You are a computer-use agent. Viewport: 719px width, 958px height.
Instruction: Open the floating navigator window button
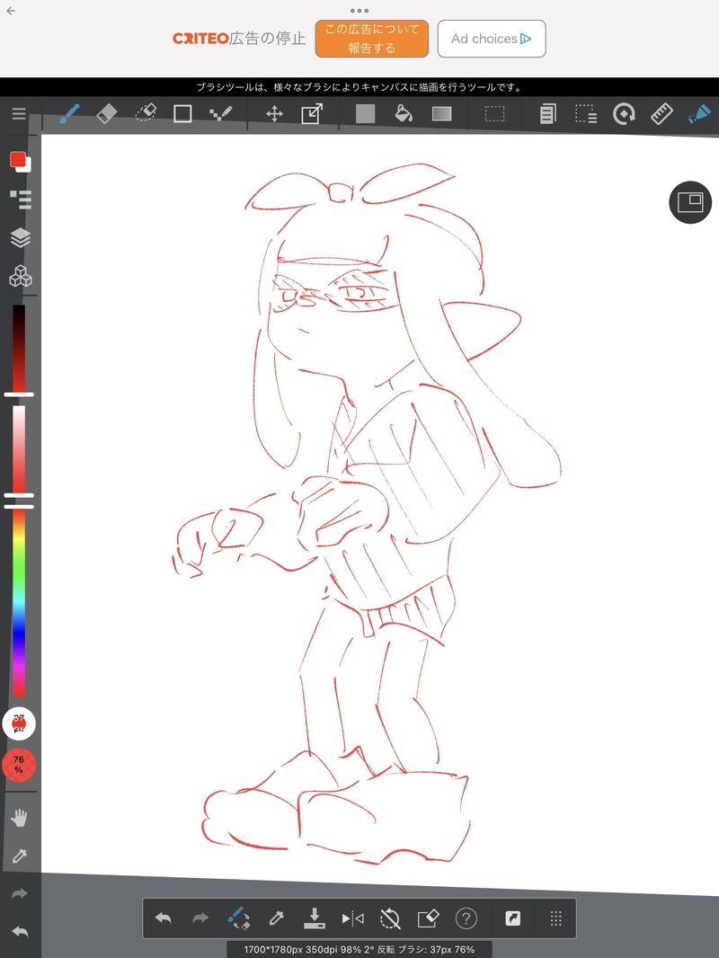click(x=690, y=202)
